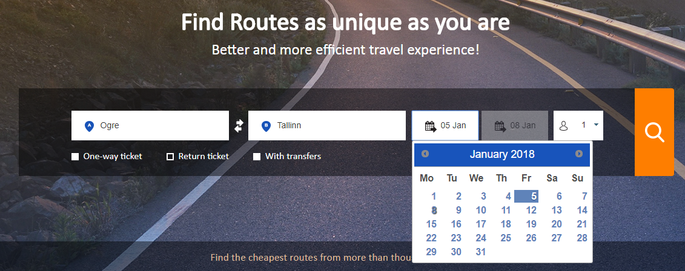This screenshot has height=271, width=685.
Task: Click the passenger person icon
Action: 563,126
